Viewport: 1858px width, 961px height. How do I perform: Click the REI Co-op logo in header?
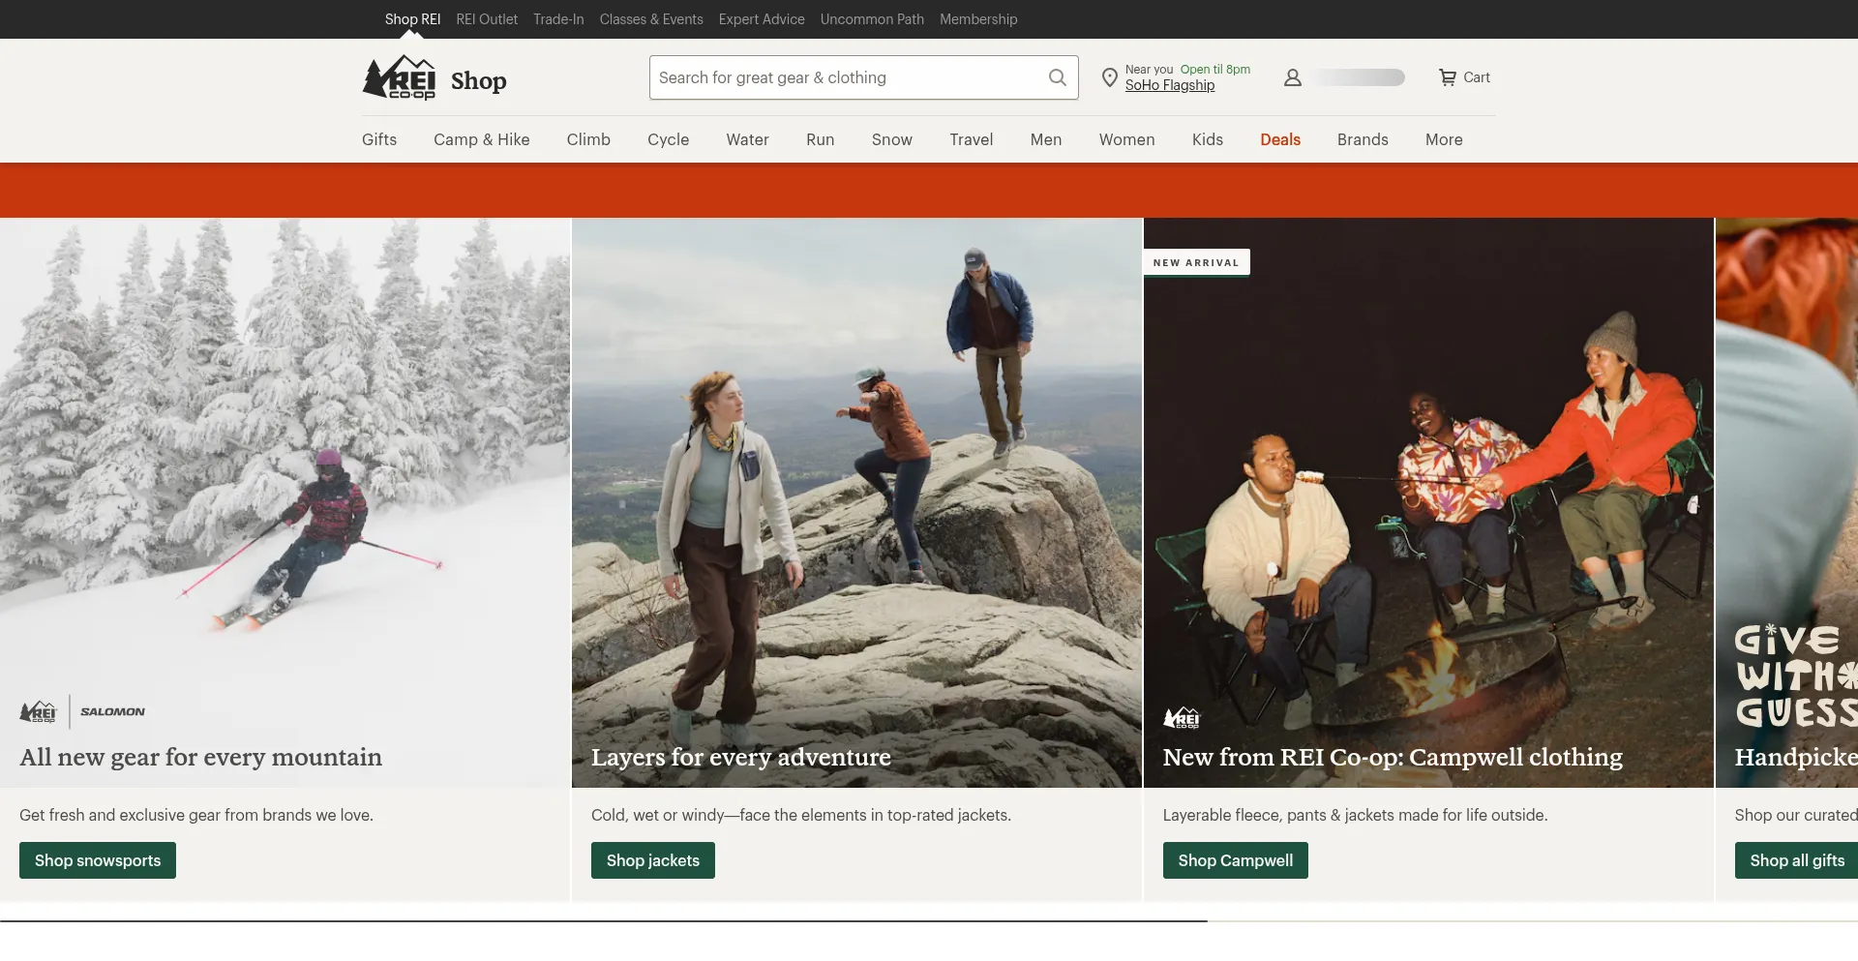(x=399, y=78)
